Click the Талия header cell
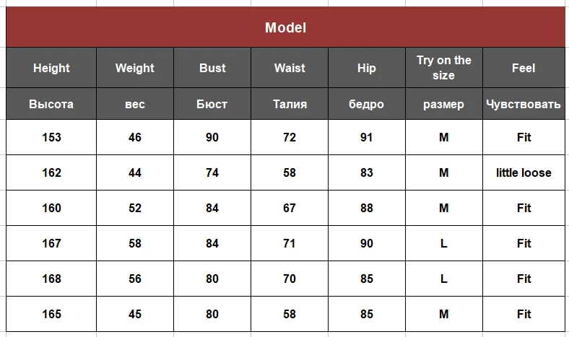The image size is (569, 337). pyautogui.click(x=290, y=104)
